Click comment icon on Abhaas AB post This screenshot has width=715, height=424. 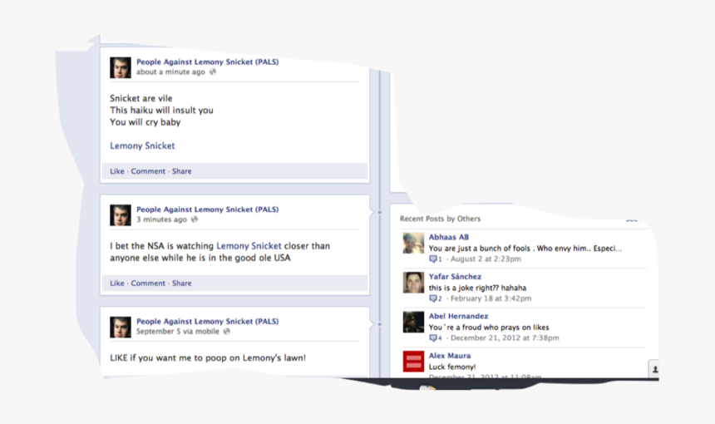433,259
